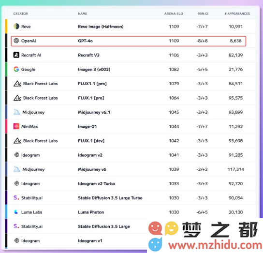Click the Reve halfmoon logo icon
Screen dimensions: 263x253
pyautogui.click(x=16, y=26)
